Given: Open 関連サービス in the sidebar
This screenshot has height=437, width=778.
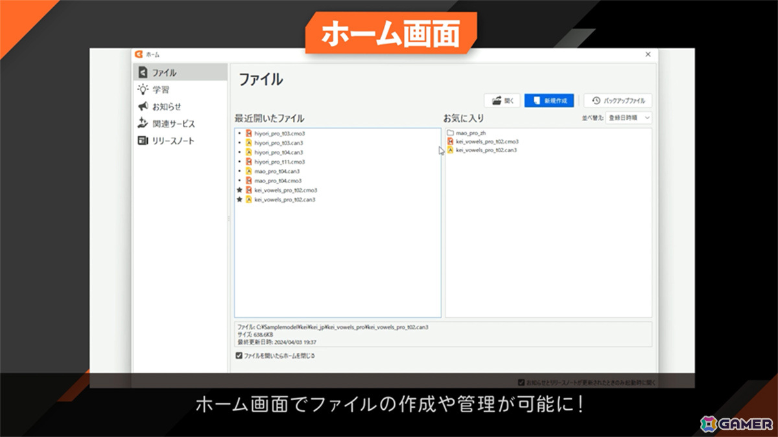Looking at the screenshot, I should pyautogui.click(x=180, y=124).
